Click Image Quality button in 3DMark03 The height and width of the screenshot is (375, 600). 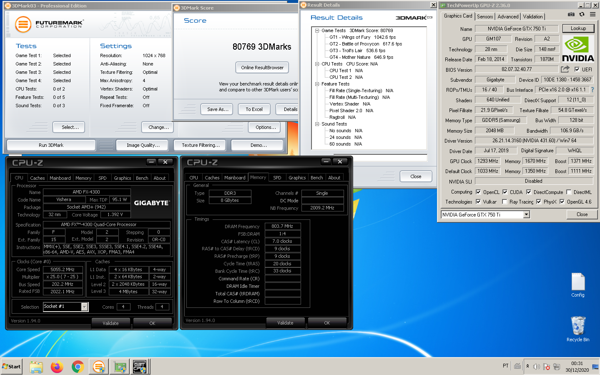tap(143, 145)
